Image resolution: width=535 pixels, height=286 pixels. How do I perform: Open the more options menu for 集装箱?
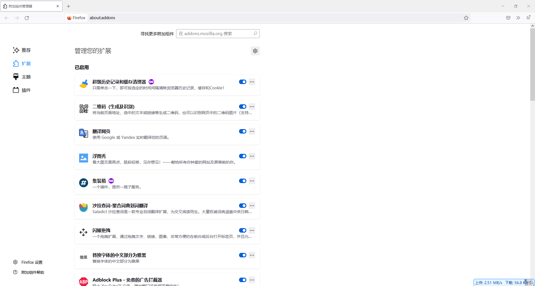point(252,181)
